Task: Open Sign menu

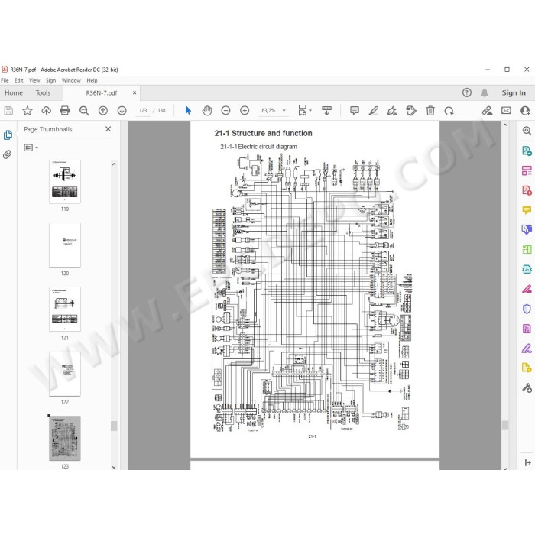Action: (51, 80)
